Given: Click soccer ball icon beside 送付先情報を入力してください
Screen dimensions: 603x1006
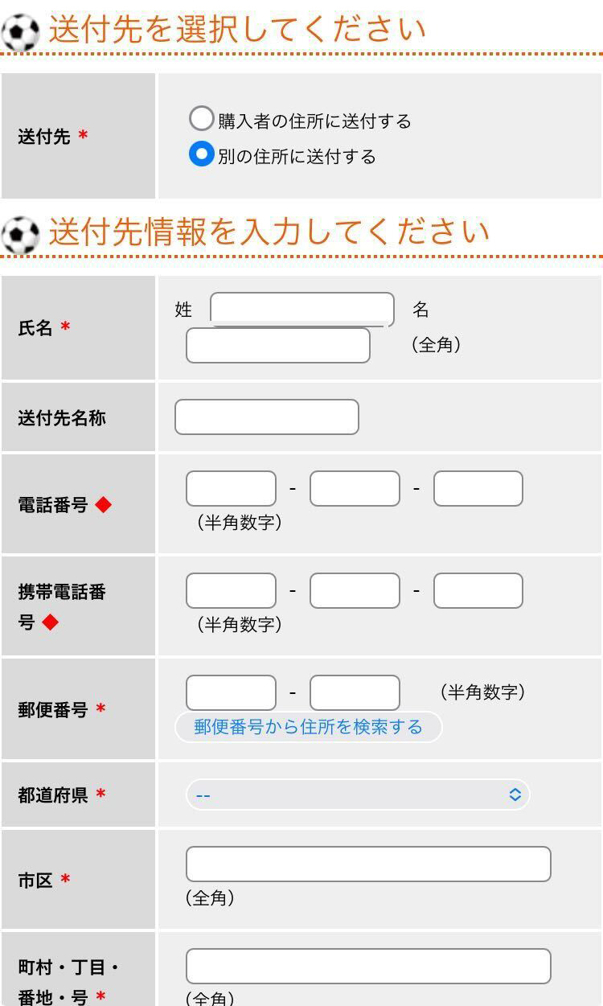Looking at the screenshot, I should point(21,235).
